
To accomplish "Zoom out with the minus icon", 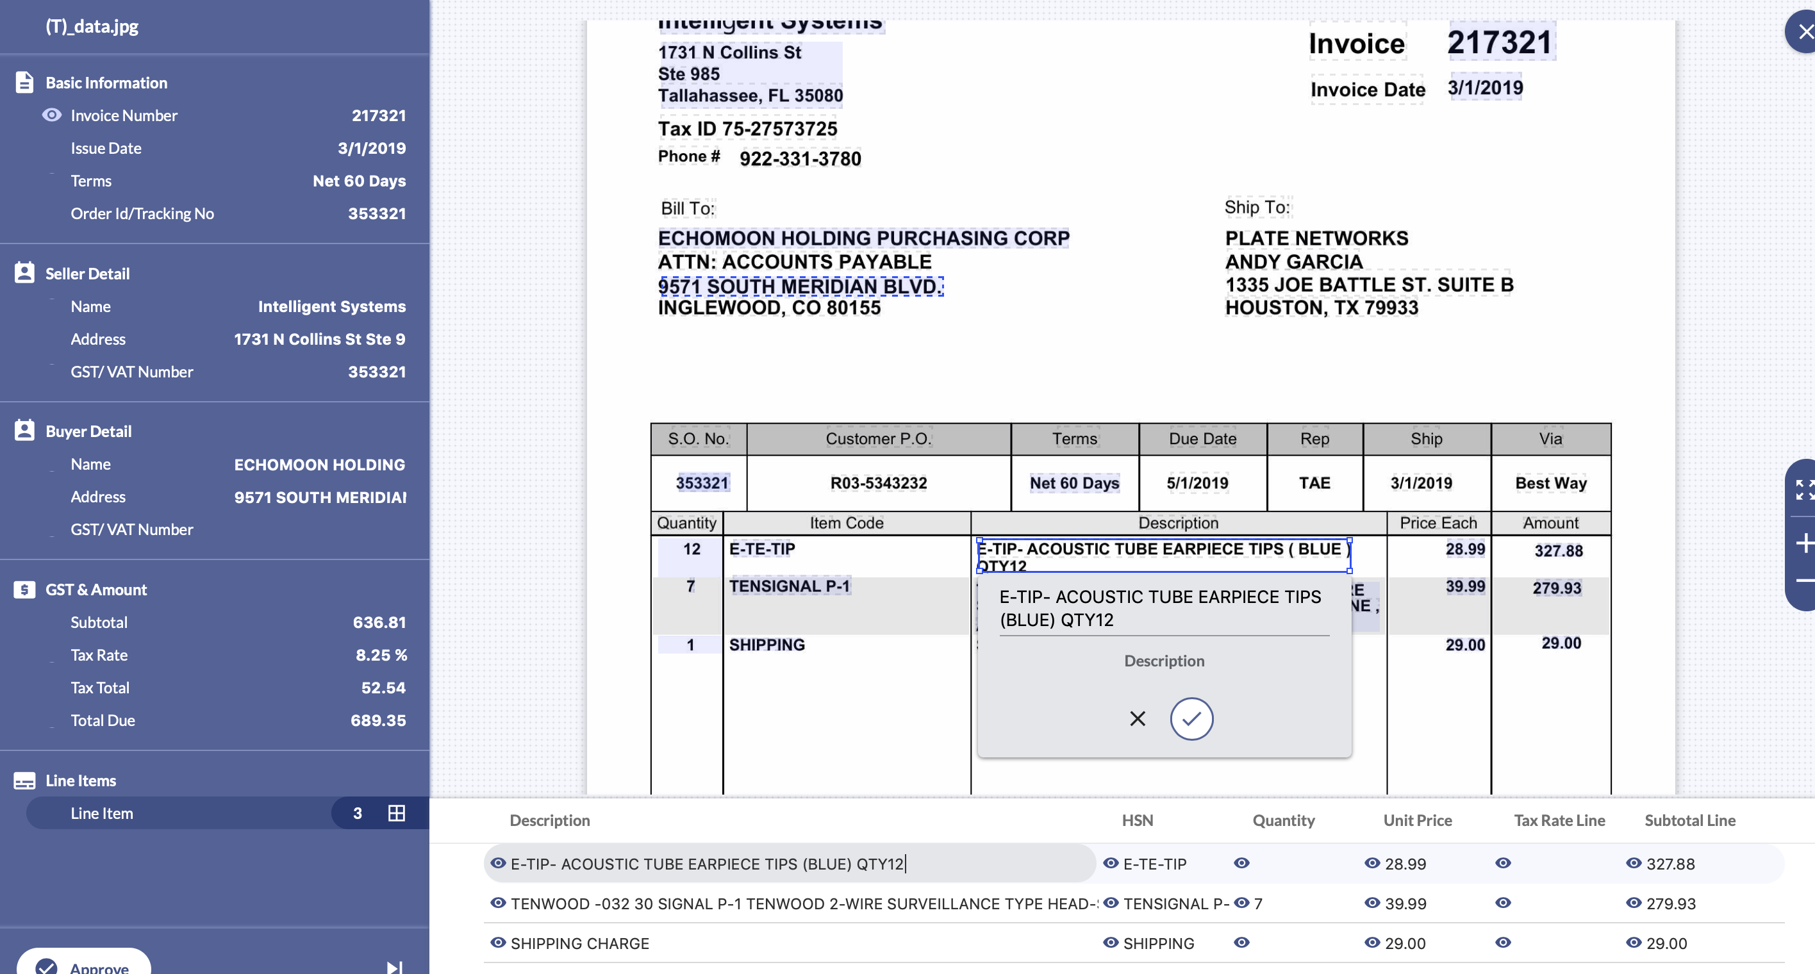I will pyautogui.click(x=1805, y=581).
